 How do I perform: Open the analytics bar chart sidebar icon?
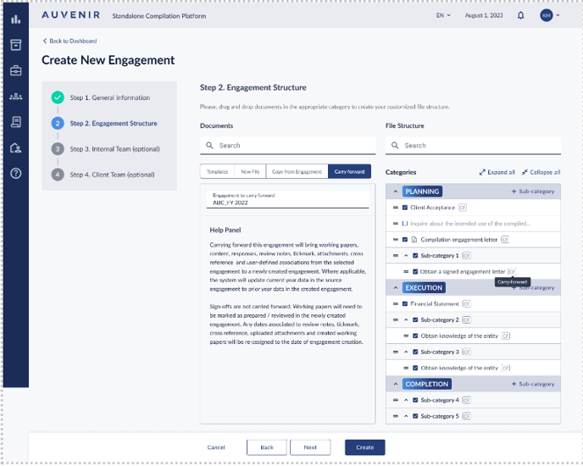(15, 19)
